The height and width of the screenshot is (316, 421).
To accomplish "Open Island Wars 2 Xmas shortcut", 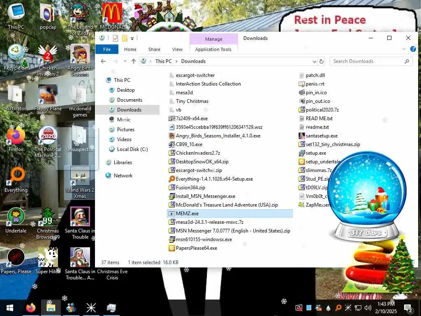I will 80,182.
